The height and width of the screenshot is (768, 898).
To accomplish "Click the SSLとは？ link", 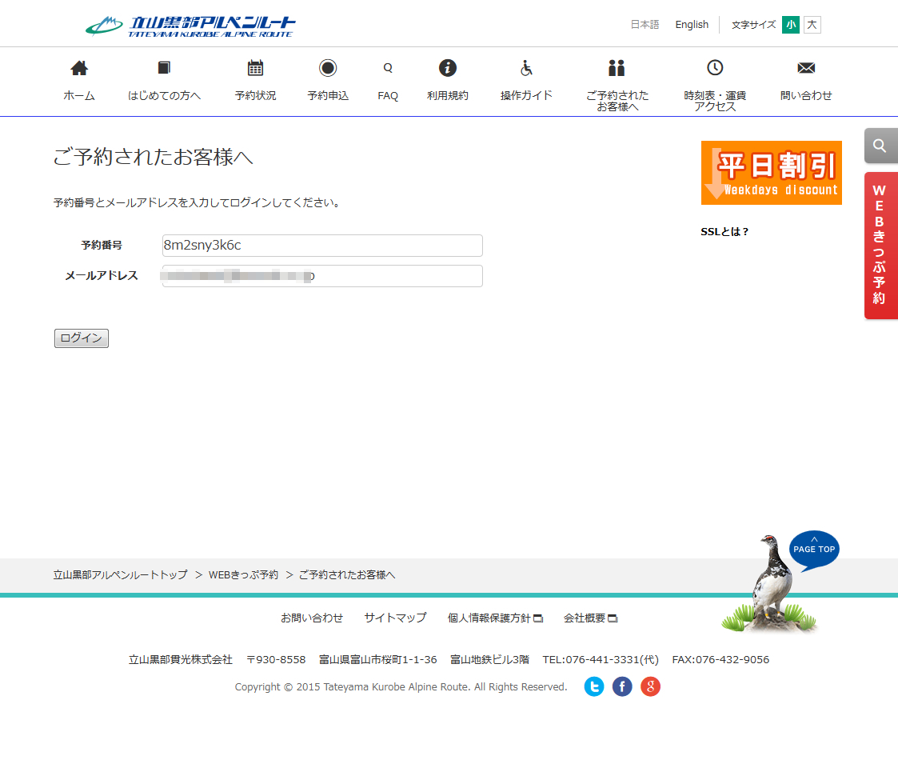I will [x=724, y=232].
